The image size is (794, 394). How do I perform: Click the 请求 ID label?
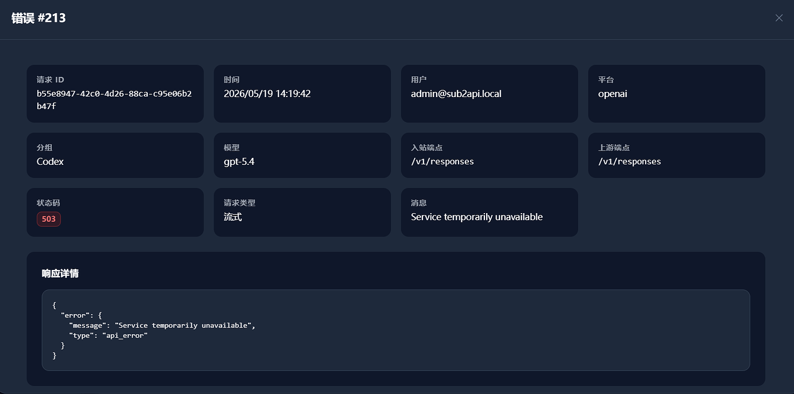click(x=51, y=80)
